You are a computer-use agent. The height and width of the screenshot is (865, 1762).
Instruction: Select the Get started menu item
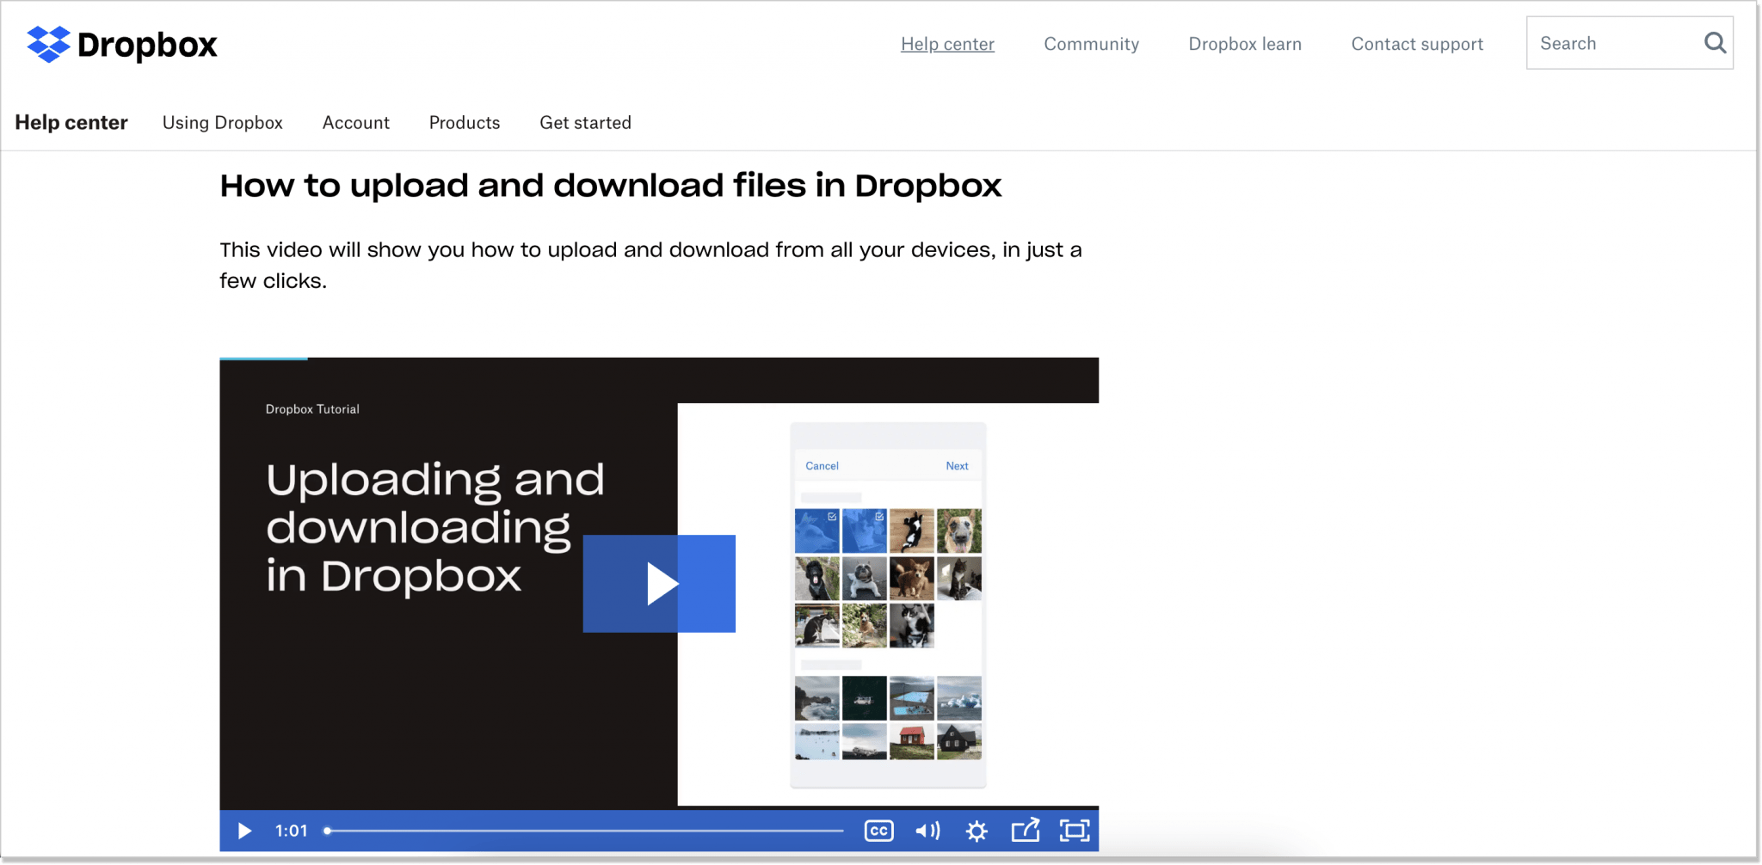point(585,123)
